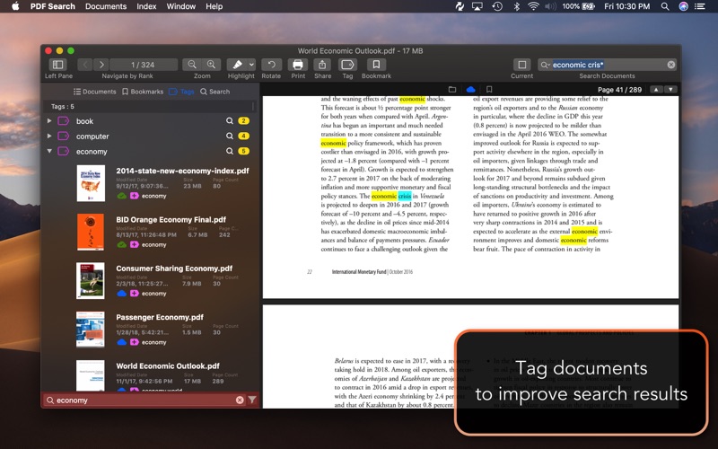The width and height of the screenshot is (718, 449).
Task: Open search options magnifier dropdown
Action: (545, 65)
